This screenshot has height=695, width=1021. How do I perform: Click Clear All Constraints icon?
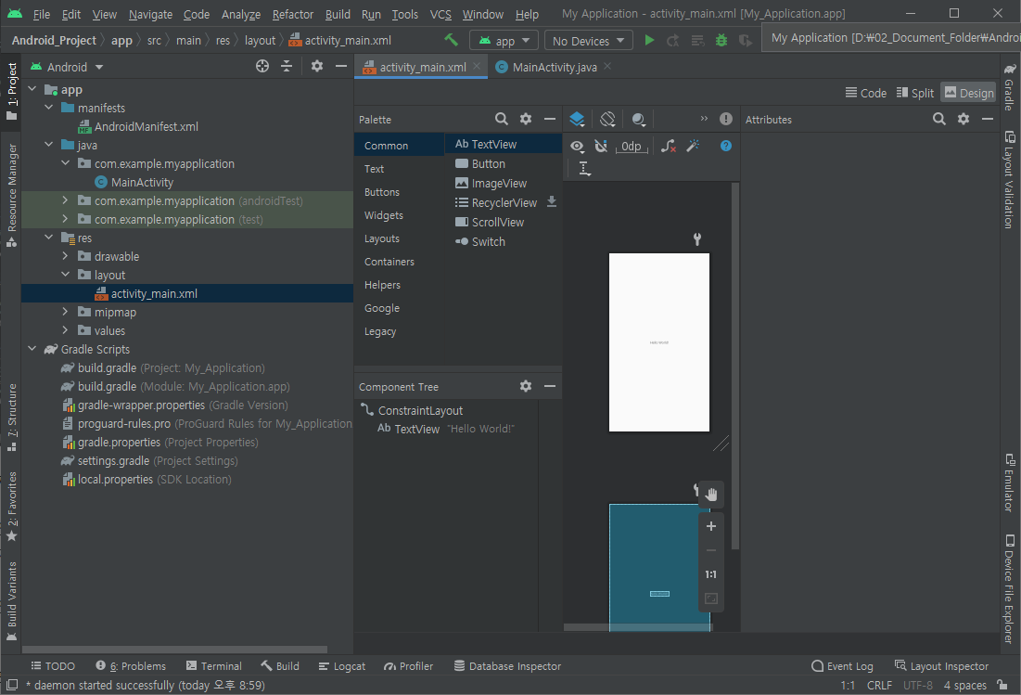(668, 146)
